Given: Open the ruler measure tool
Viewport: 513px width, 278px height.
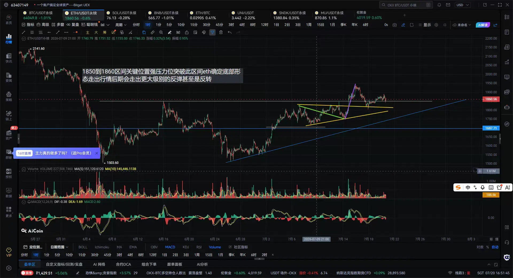Looking at the screenshot, I should click(x=153, y=32).
